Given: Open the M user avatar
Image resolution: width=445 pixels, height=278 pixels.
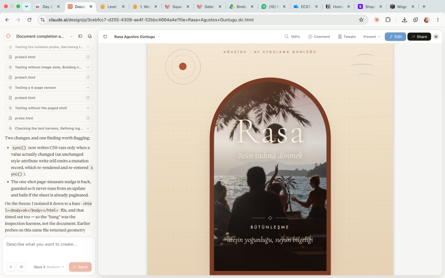Looking at the screenshot, I should [x=436, y=37].
